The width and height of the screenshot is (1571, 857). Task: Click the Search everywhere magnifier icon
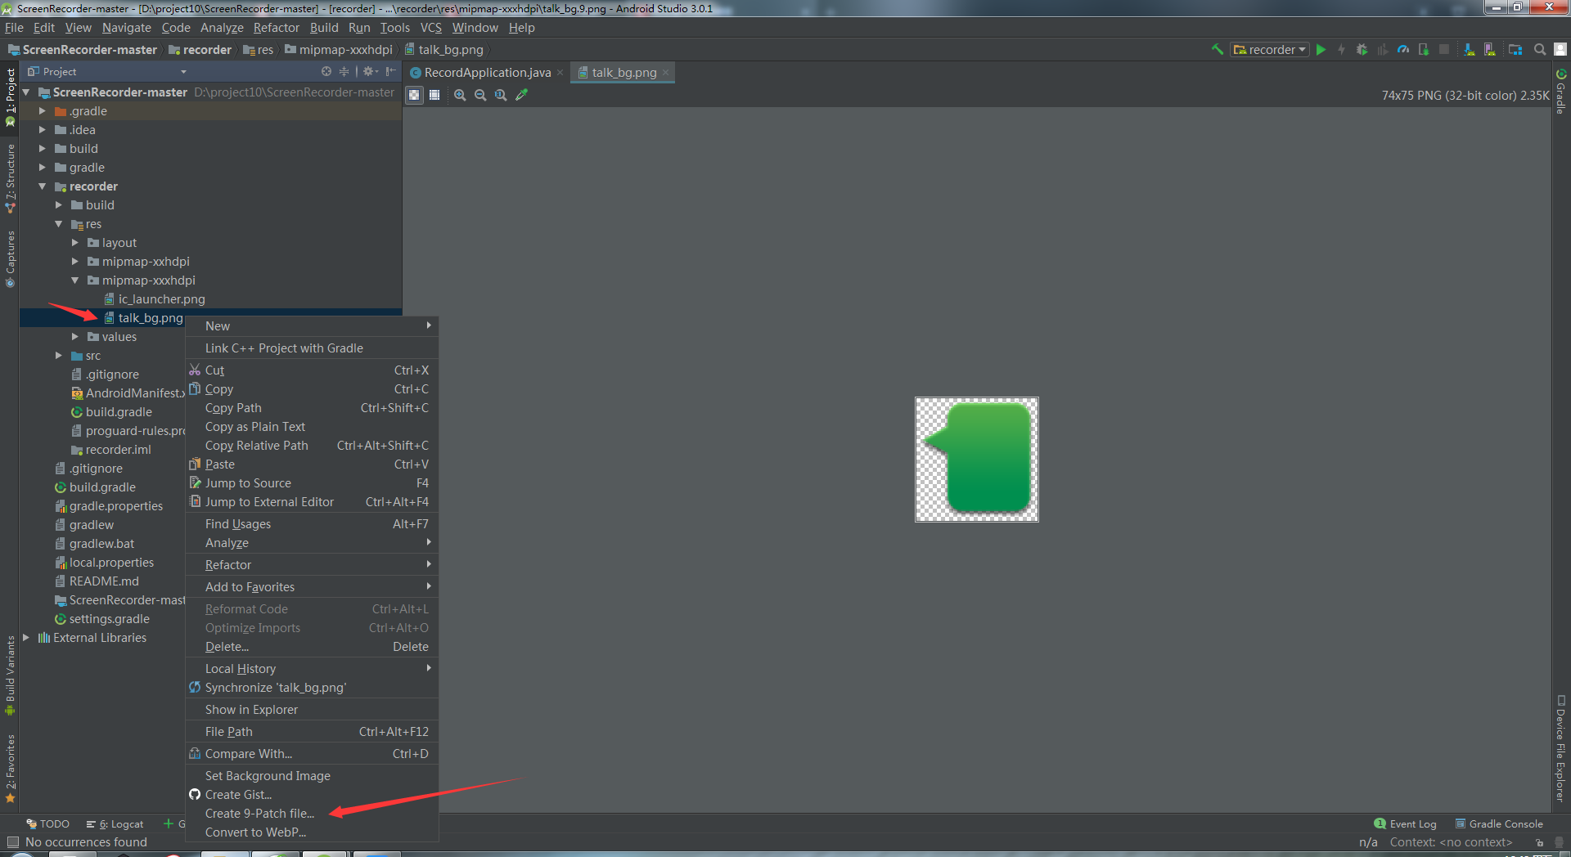1539,50
